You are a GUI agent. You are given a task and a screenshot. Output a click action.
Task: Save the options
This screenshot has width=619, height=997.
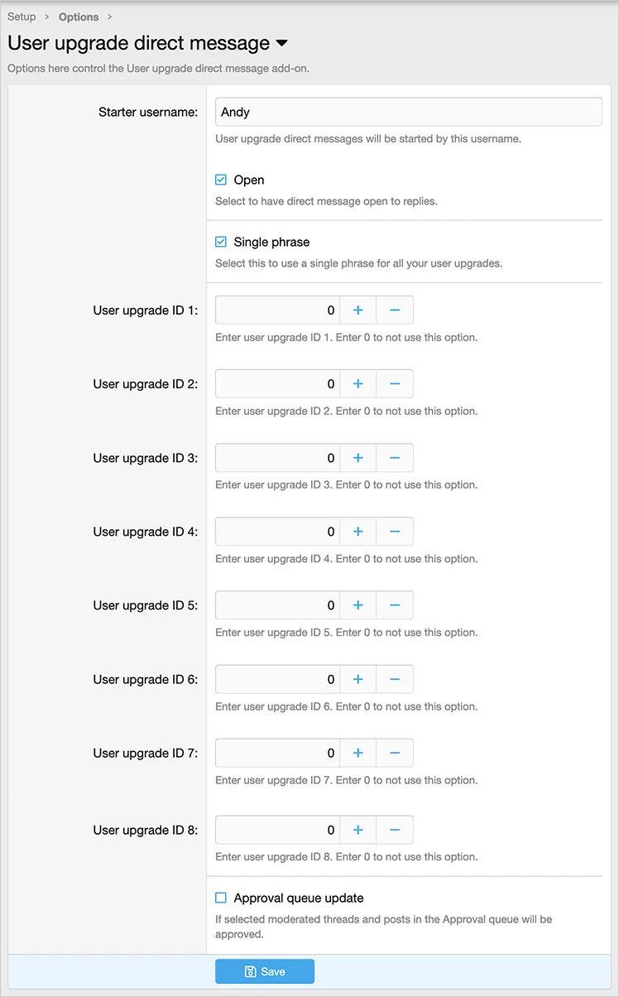coord(265,971)
